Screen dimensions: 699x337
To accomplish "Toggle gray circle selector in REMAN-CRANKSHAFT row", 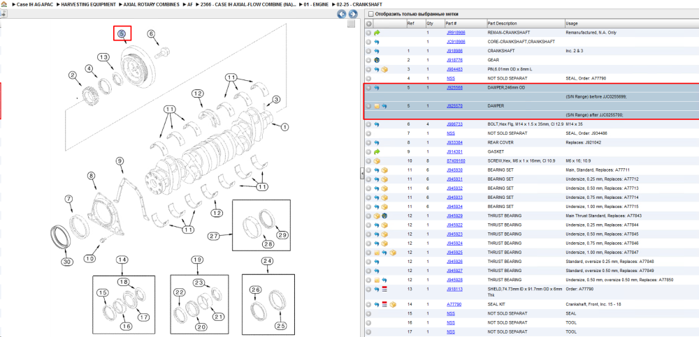I will (x=368, y=33).
